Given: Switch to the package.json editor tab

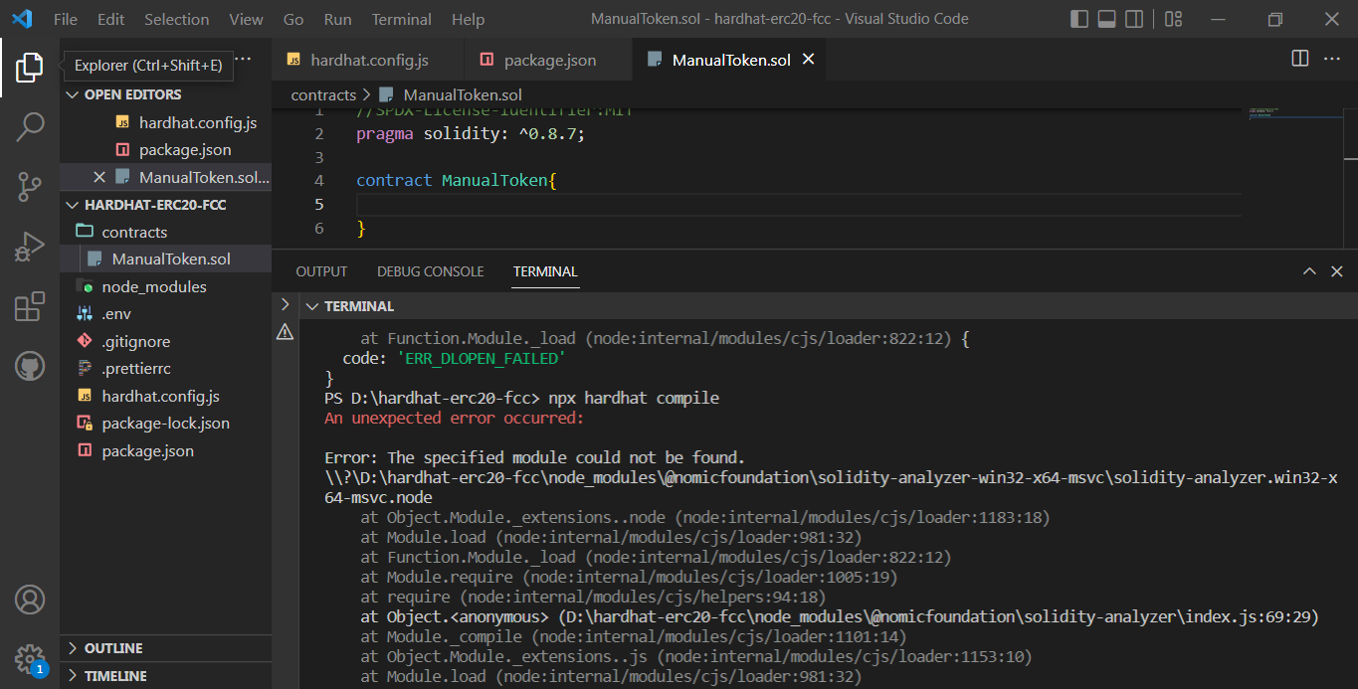Looking at the screenshot, I should tap(547, 60).
